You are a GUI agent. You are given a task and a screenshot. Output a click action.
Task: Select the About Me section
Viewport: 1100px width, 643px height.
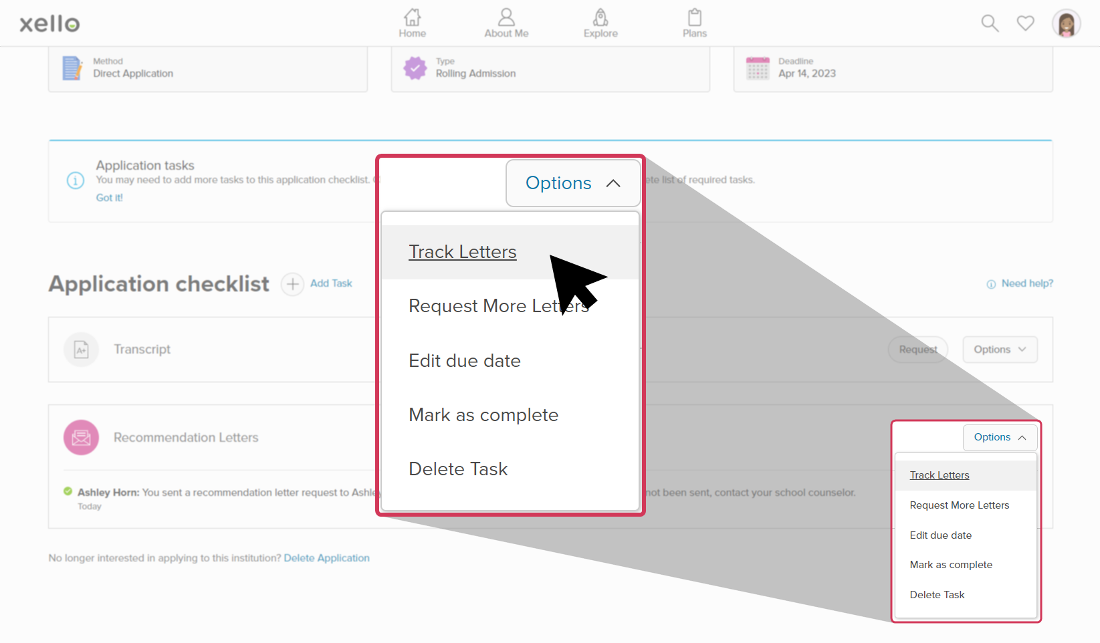506,22
